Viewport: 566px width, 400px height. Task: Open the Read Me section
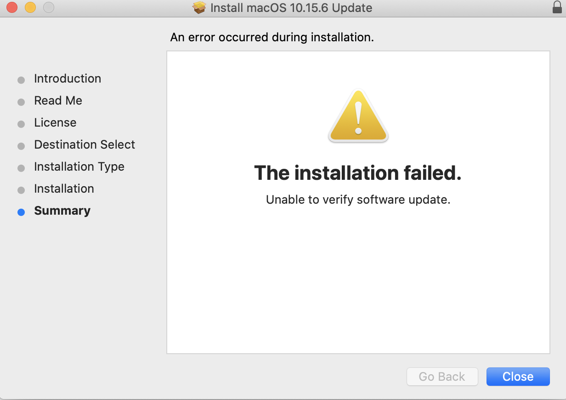[x=58, y=100]
